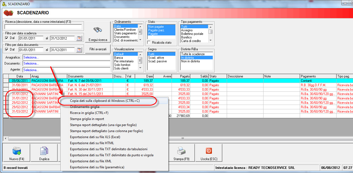The image size is (353, 173).
Task: Select Banca in Visualizzazione list
Action: click(125, 58)
